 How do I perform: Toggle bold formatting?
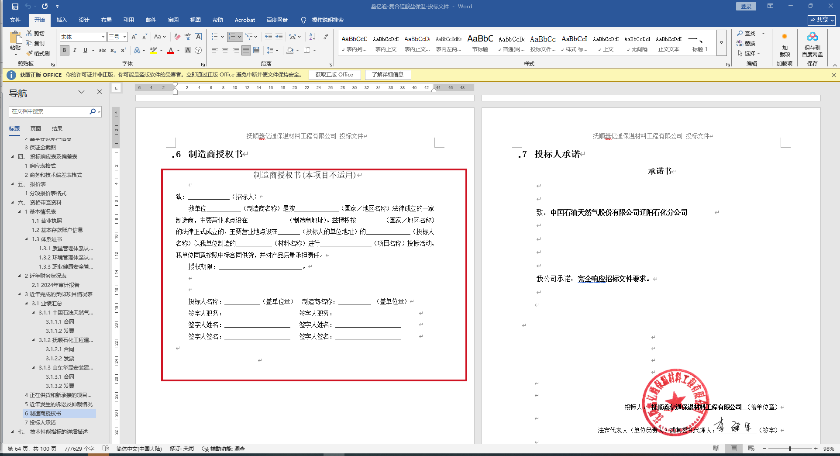coord(65,51)
